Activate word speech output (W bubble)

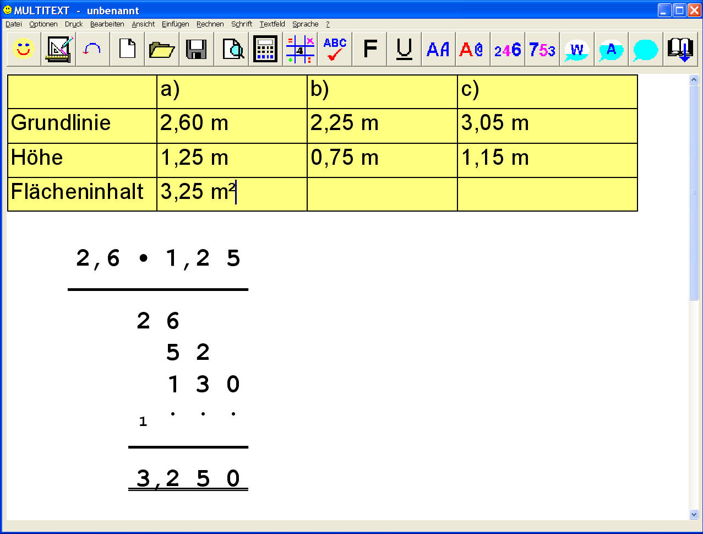[576, 49]
